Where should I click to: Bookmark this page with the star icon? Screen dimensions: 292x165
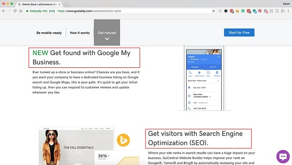[214, 11]
